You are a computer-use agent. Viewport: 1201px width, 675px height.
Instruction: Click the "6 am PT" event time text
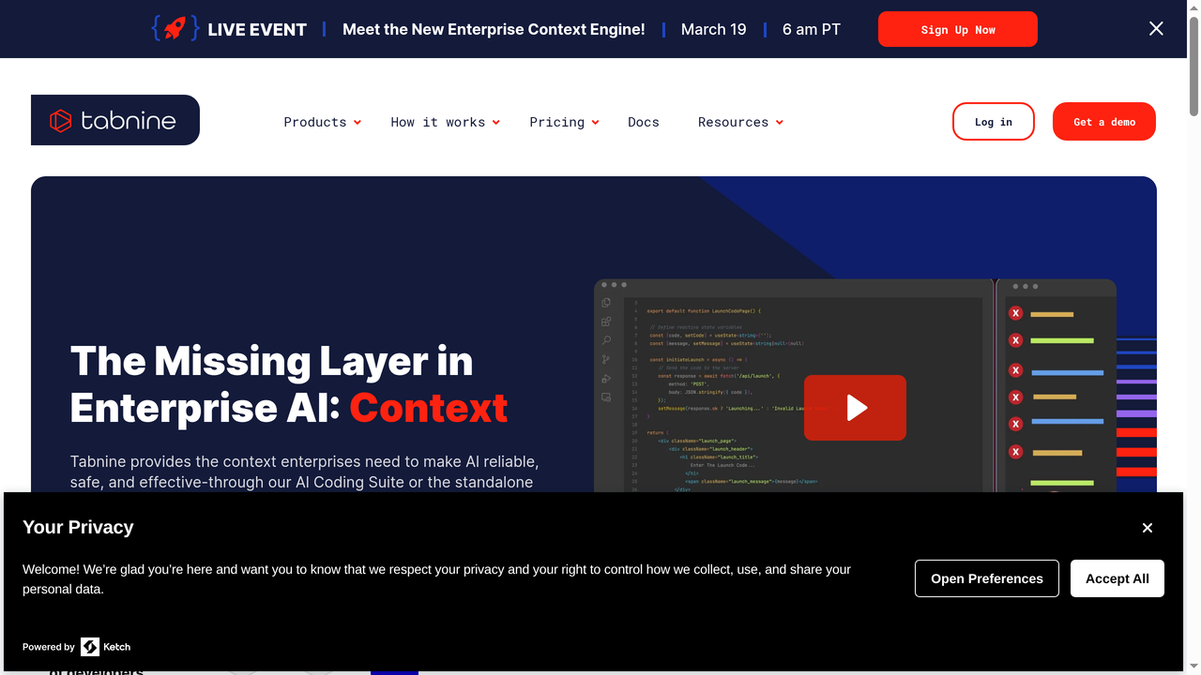click(812, 29)
